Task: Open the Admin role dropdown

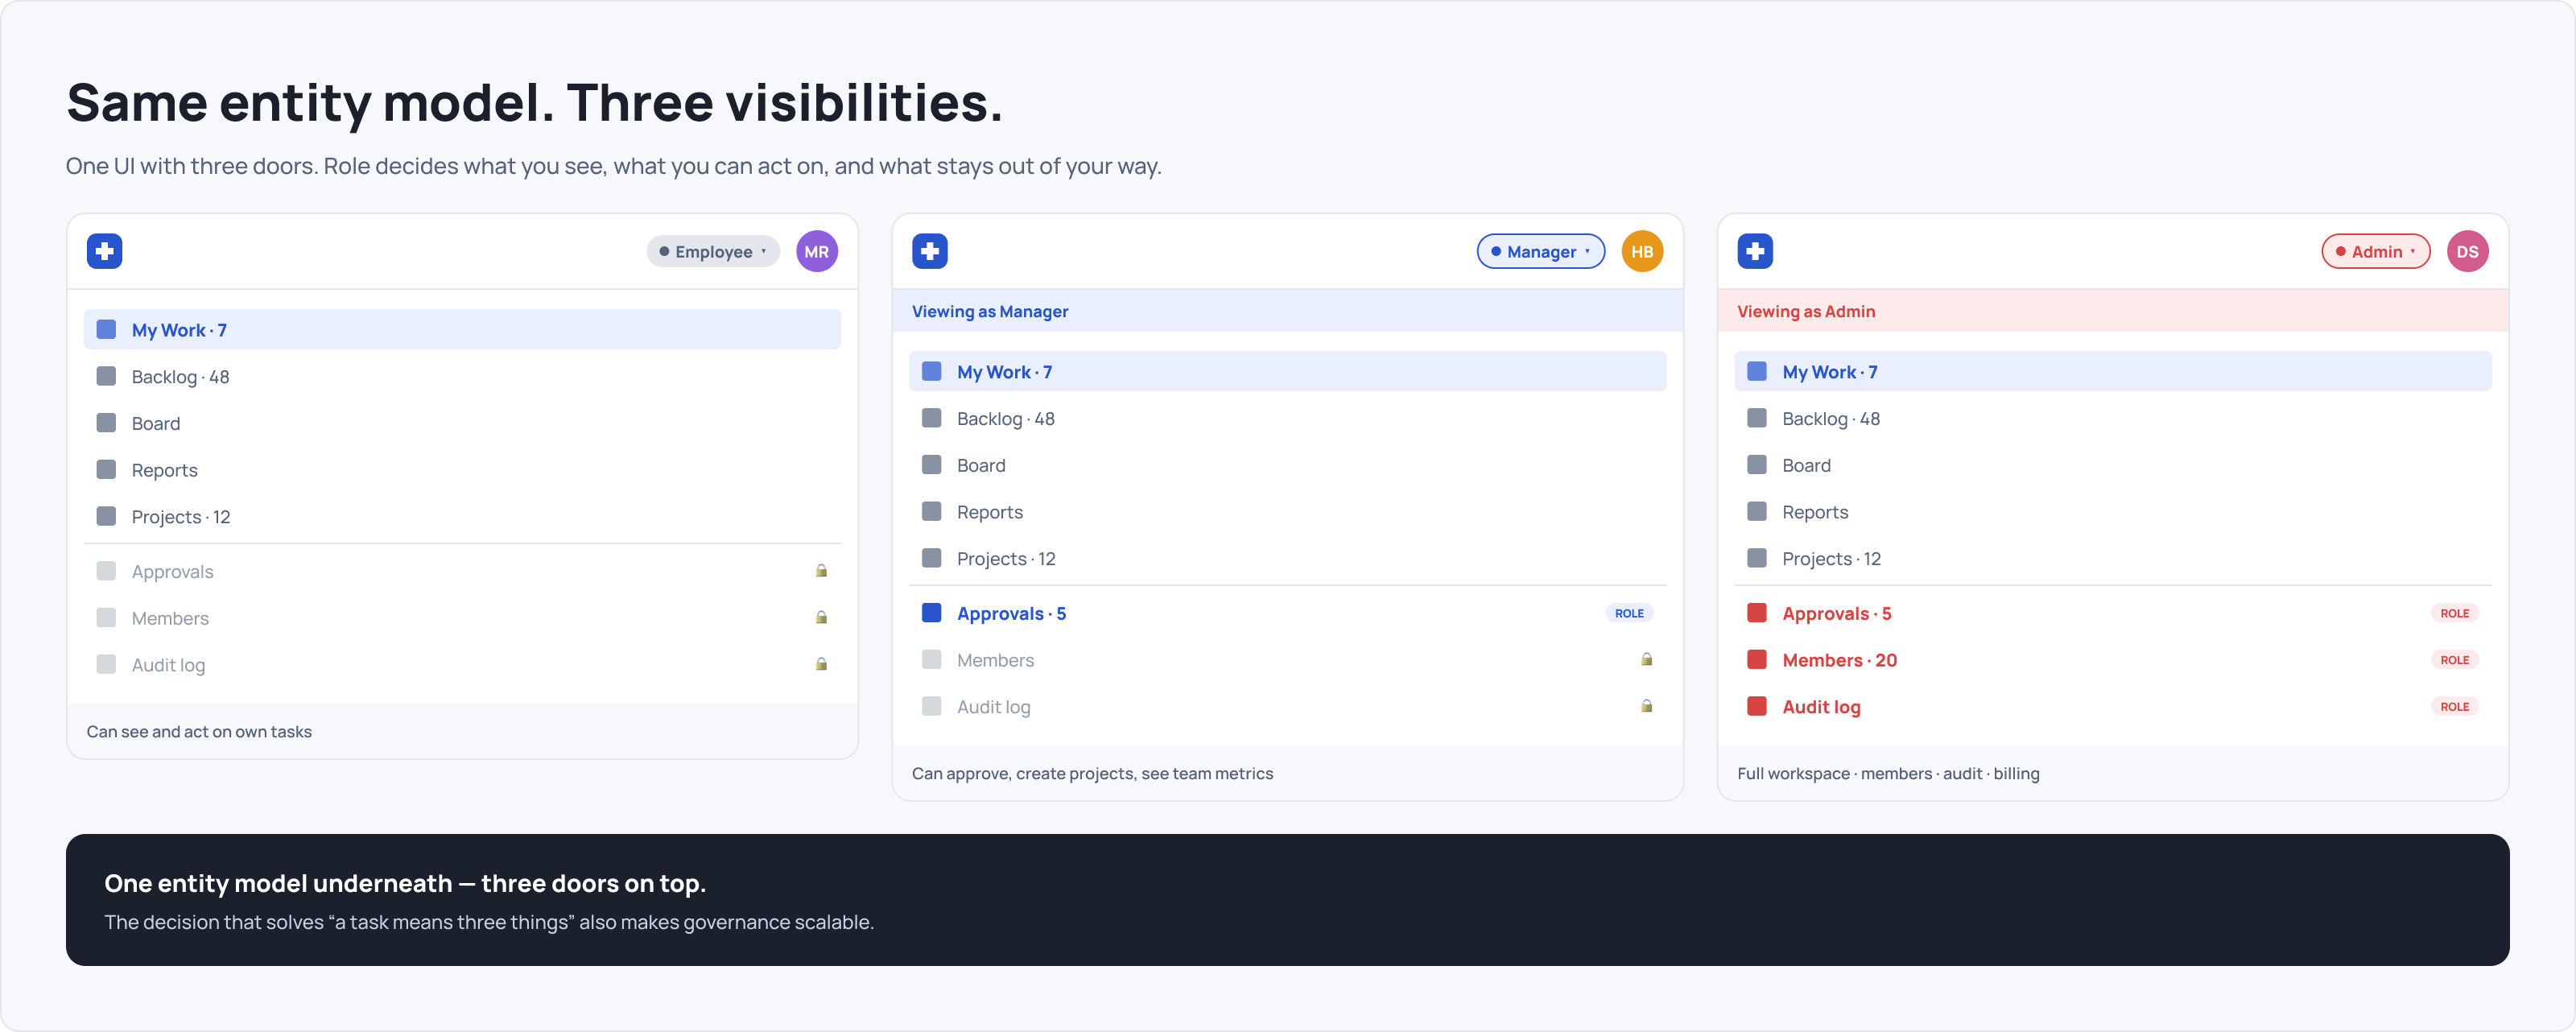Action: point(2375,251)
